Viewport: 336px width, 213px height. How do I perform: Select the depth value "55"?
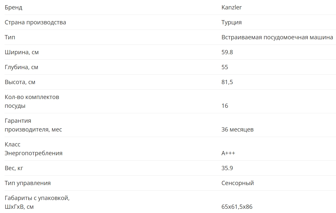[225, 67]
